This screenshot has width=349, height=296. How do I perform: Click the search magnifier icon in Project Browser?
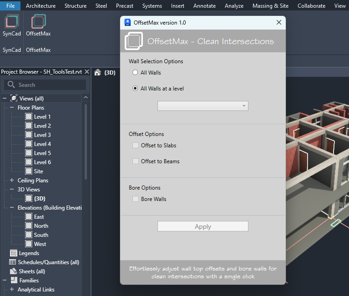pos(11,85)
